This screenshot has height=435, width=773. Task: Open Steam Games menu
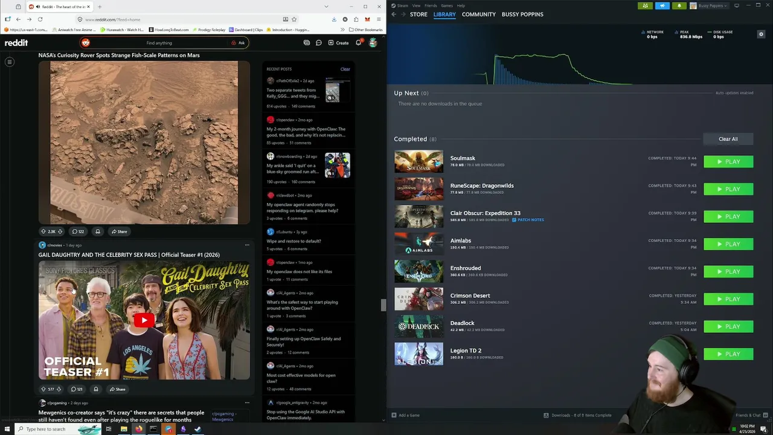(x=447, y=5)
